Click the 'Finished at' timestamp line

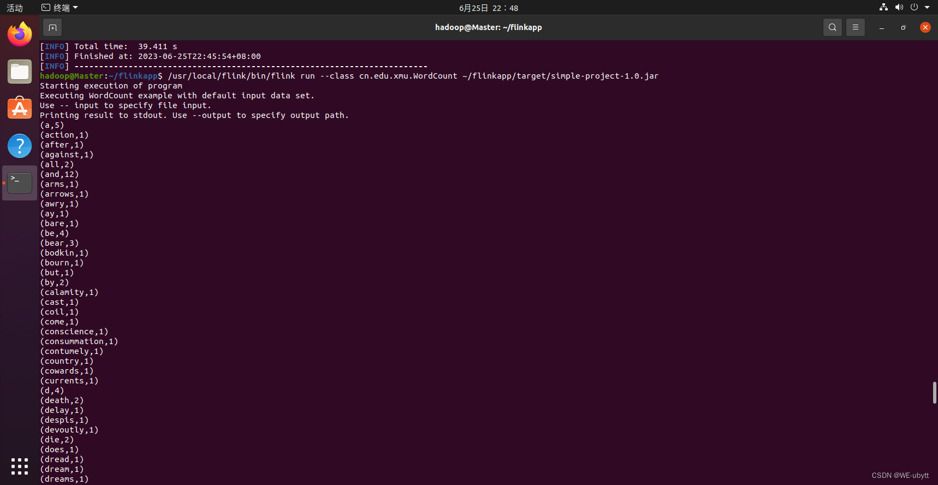click(150, 56)
